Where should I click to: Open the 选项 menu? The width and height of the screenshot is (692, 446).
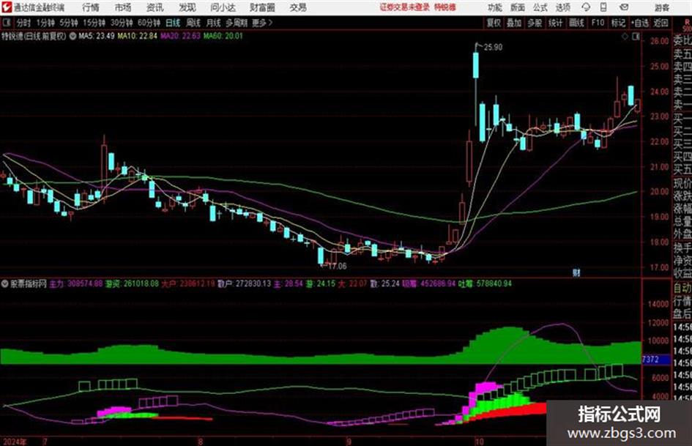coord(562,7)
